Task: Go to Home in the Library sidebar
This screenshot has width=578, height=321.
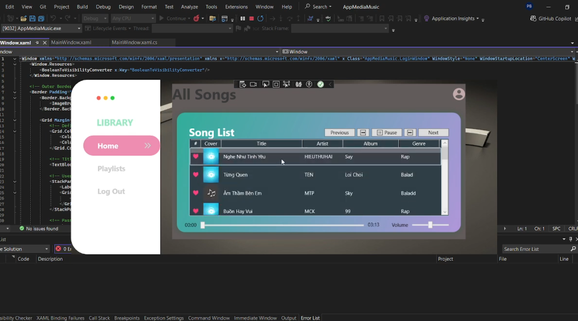Action: 121,146
